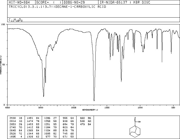Click the 479 entry in peak table
180x139 pixels.
(82, 124)
